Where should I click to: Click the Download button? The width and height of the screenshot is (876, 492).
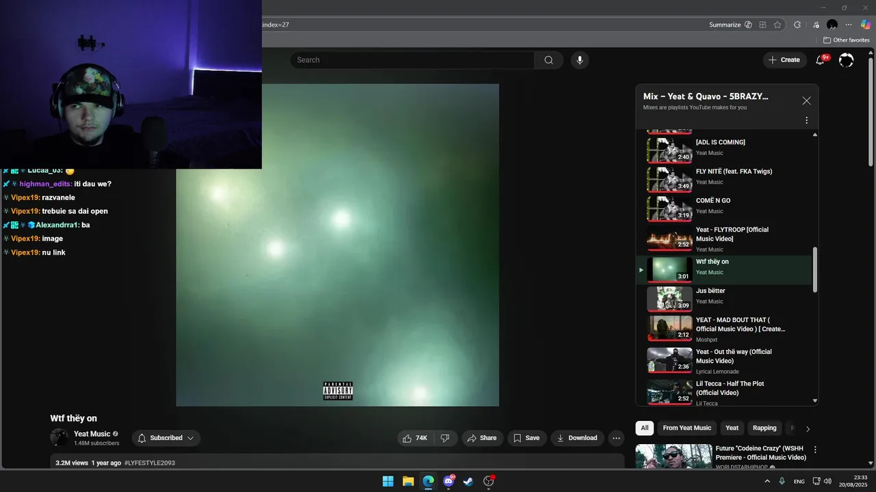577,438
